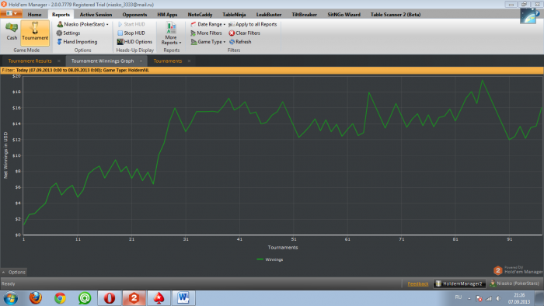544x306 pixels.
Task: Open the HM Apps tab
Action: pos(167,15)
